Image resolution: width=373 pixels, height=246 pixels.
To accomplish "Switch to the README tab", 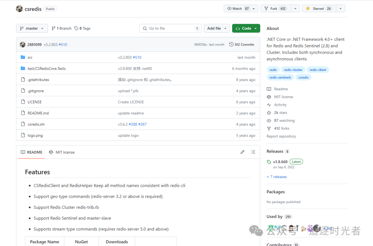I will coord(31,152).
